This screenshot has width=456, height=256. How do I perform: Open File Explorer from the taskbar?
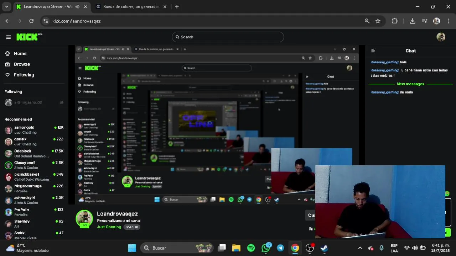coord(236,248)
